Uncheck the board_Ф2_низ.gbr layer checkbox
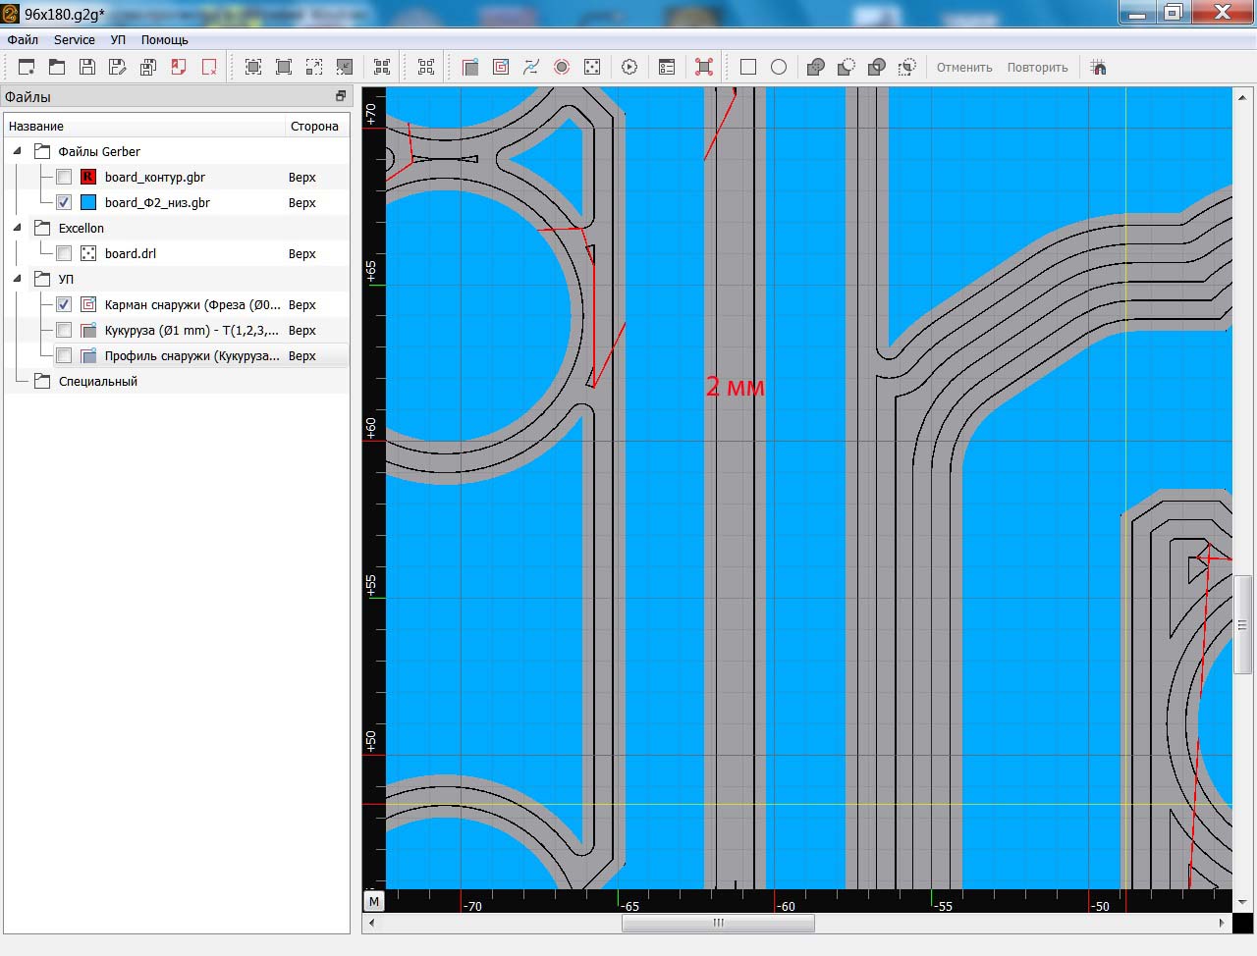Image resolution: width=1257 pixels, height=956 pixels. (64, 203)
